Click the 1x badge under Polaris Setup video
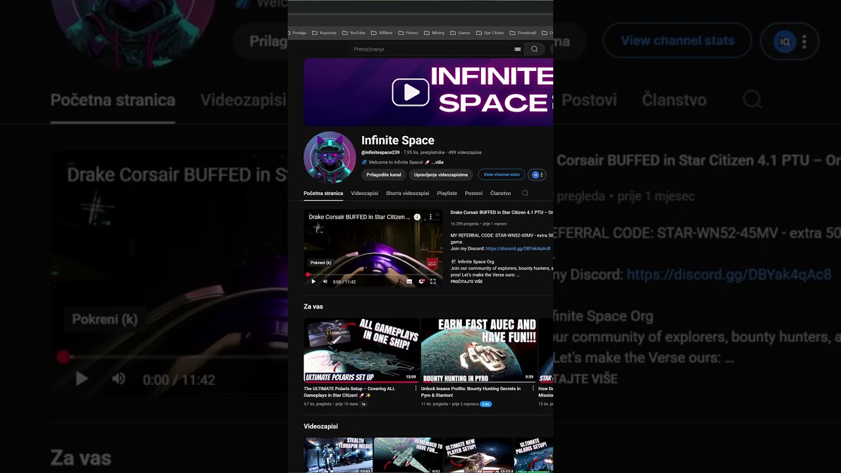 [x=363, y=404]
